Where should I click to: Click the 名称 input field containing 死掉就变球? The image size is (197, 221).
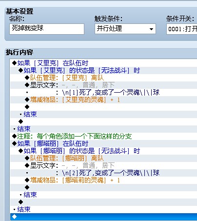pos(47,29)
